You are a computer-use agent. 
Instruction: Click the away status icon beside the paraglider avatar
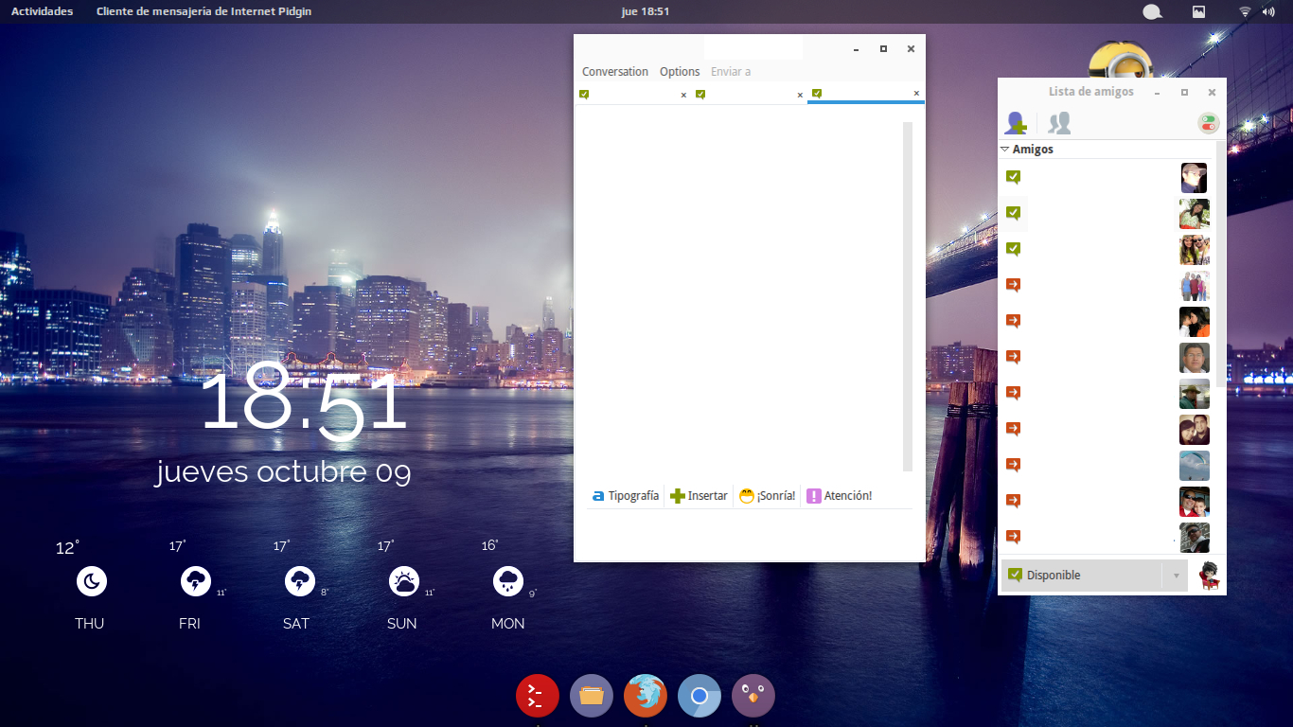point(1013,465)
